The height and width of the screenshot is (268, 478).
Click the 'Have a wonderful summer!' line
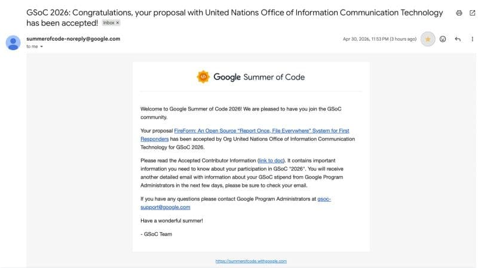click(171, 220)
